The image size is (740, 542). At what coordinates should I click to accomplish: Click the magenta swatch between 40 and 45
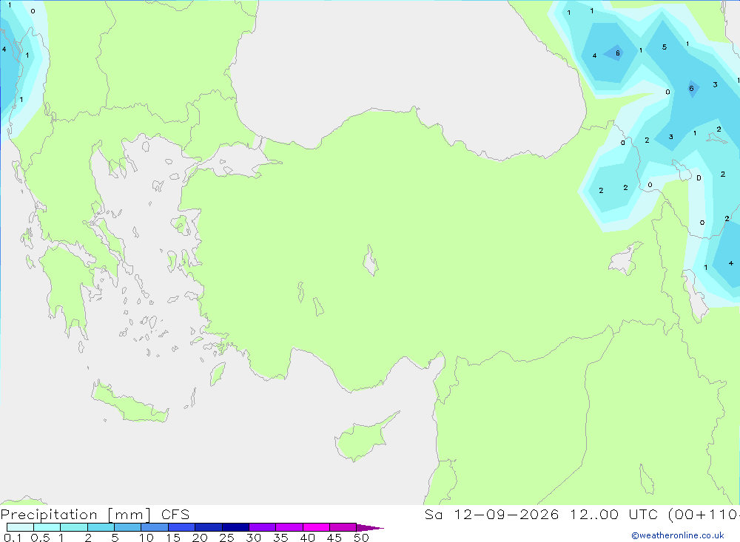316,527
